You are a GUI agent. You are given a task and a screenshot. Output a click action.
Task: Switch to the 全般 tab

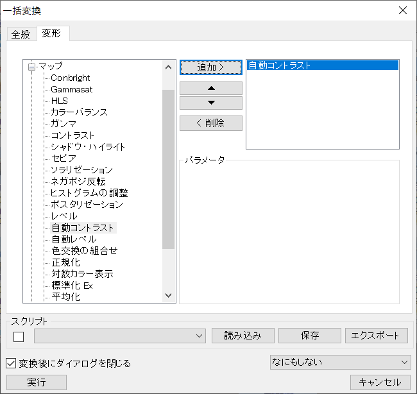click(x=21, y=34)
